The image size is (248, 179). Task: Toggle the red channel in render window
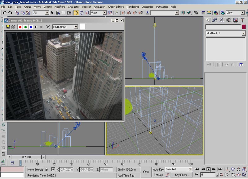click(20, 27)
